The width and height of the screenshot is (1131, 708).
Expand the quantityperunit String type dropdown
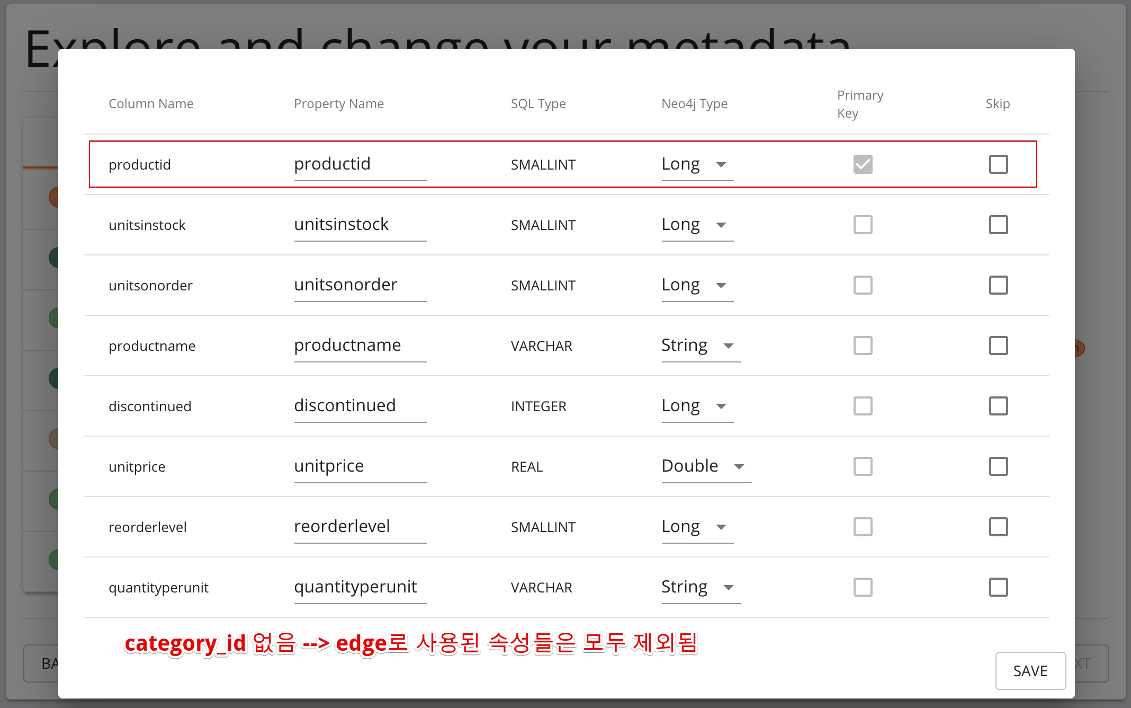(x=701, y=587)
